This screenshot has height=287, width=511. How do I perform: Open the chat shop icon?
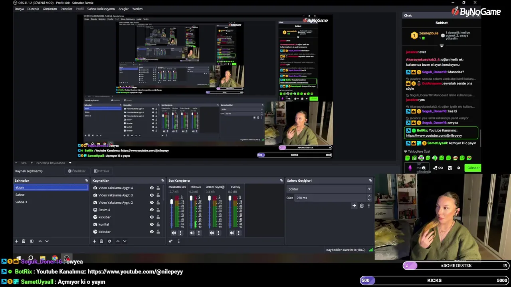point(450,168)
